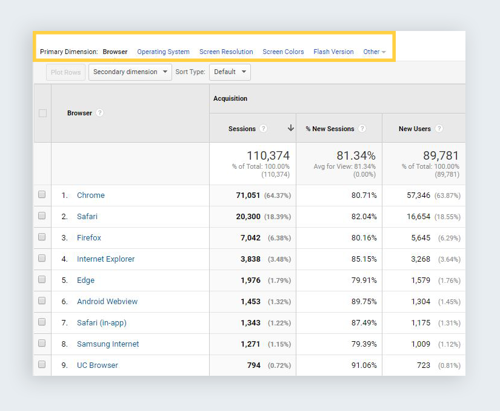The width and height of the screenshot is (500, 411).
Task: Select the Safari (in-app) row checkbox
Action: coord(42,322)
